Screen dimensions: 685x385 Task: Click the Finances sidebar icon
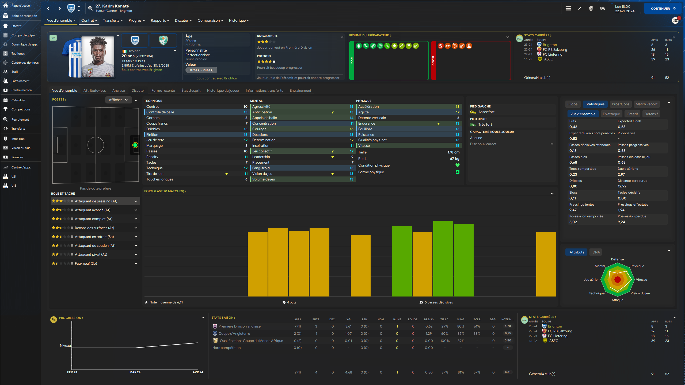tap(6, 157)
